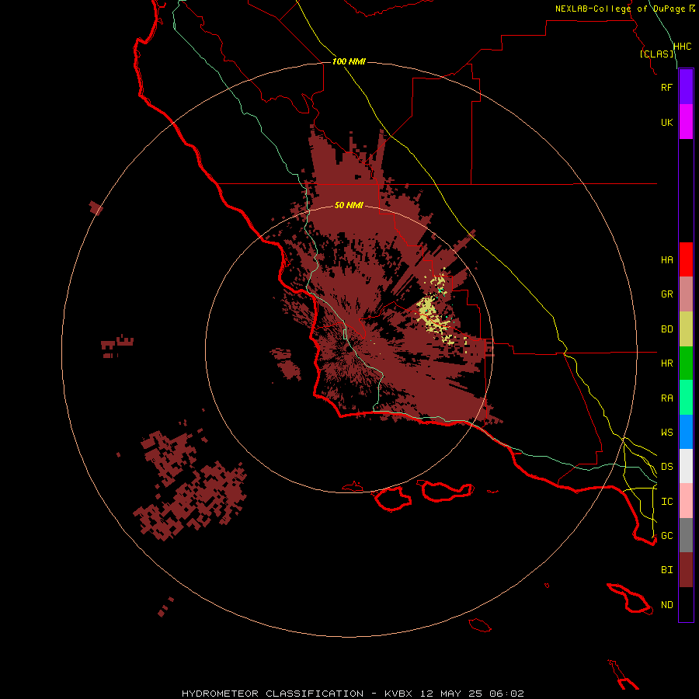The image size is (699, 699).
Task: Select the BI brown legend swatch
Action: (x=686, y=570)
